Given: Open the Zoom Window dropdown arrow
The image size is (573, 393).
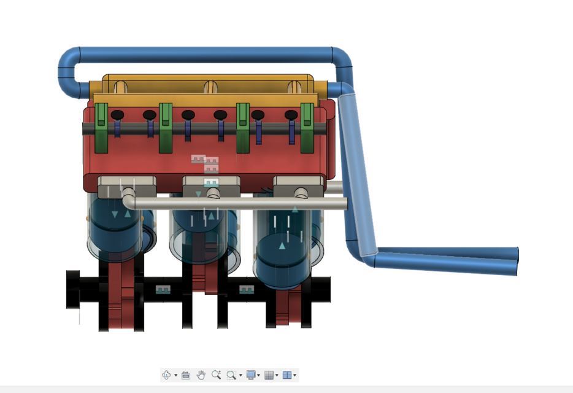Looking at the screenshot, I should (x=240, y=375).
